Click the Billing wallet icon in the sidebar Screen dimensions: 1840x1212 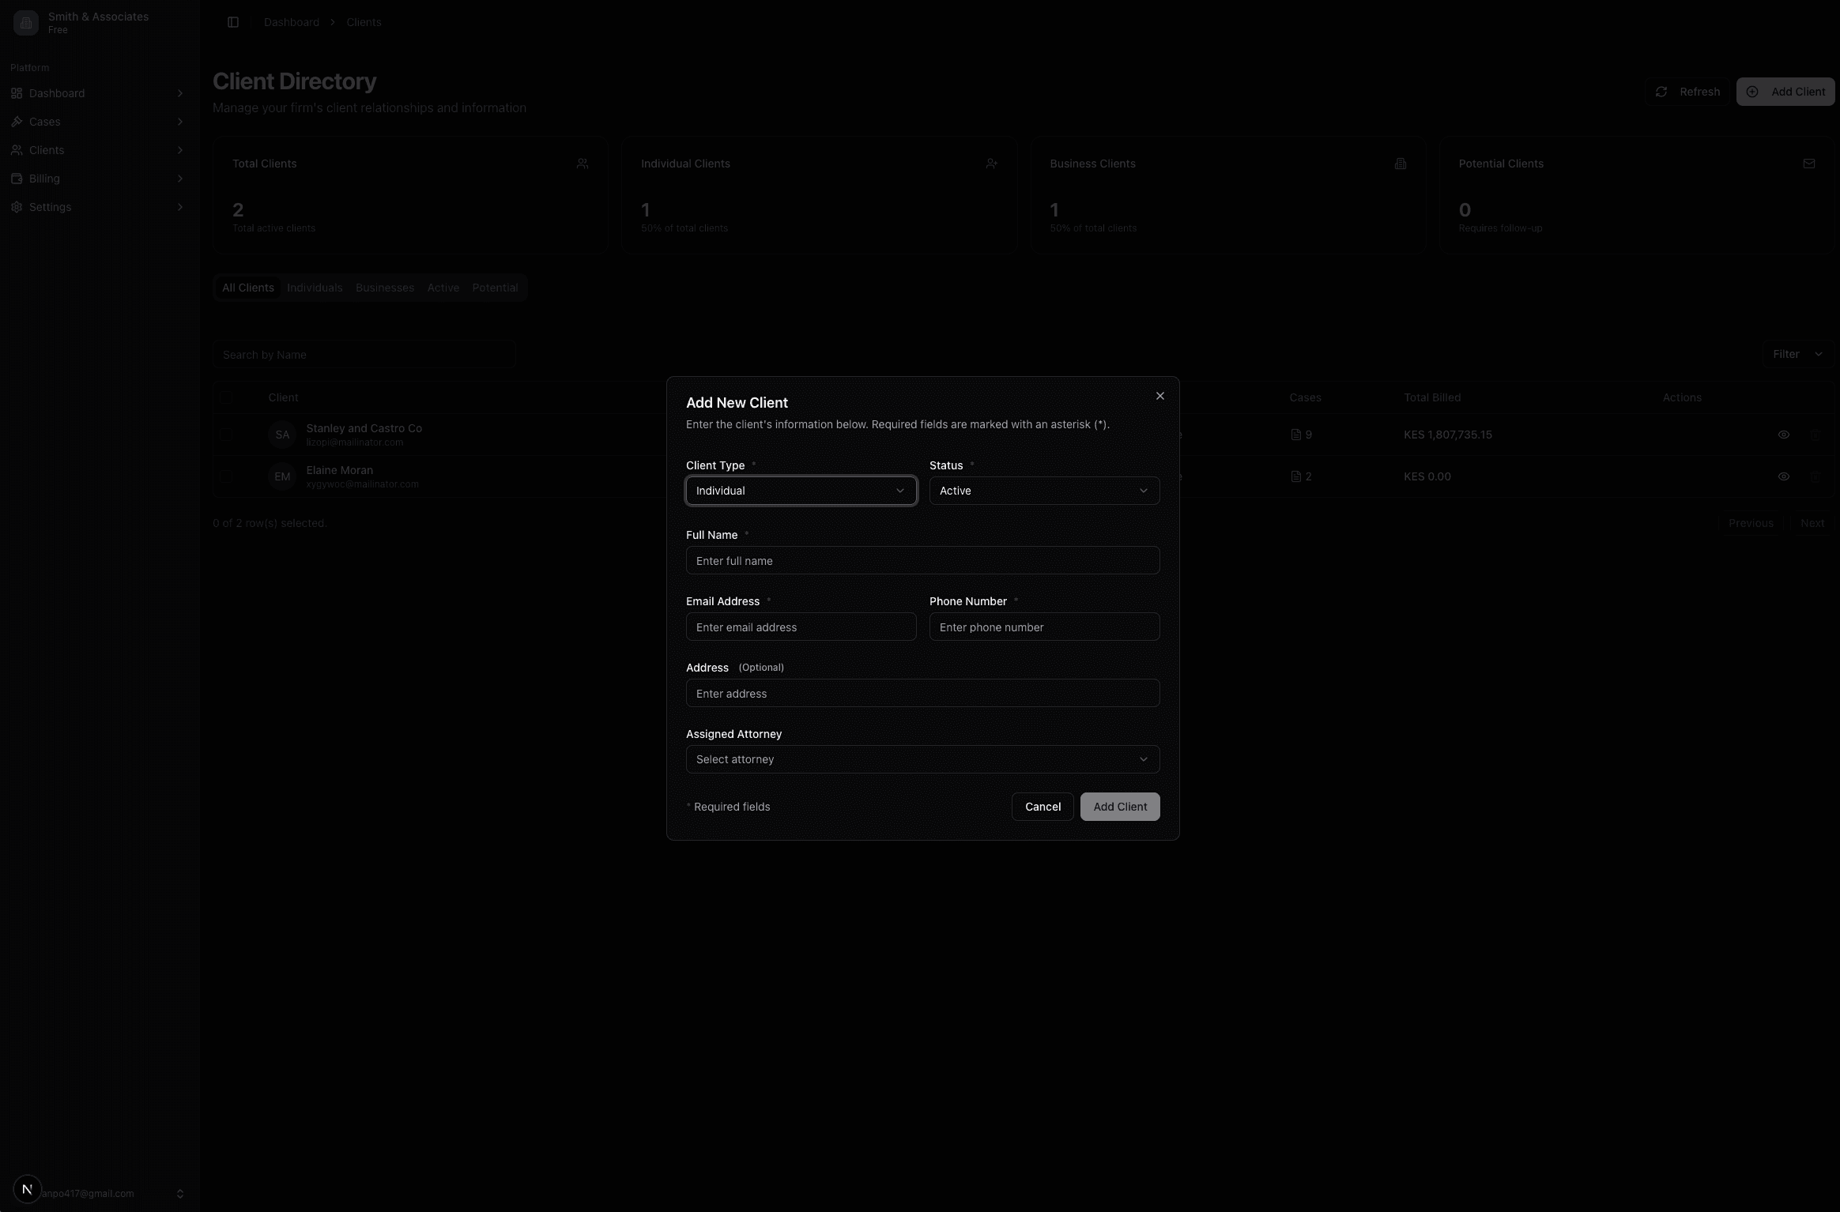pos(17,179)
